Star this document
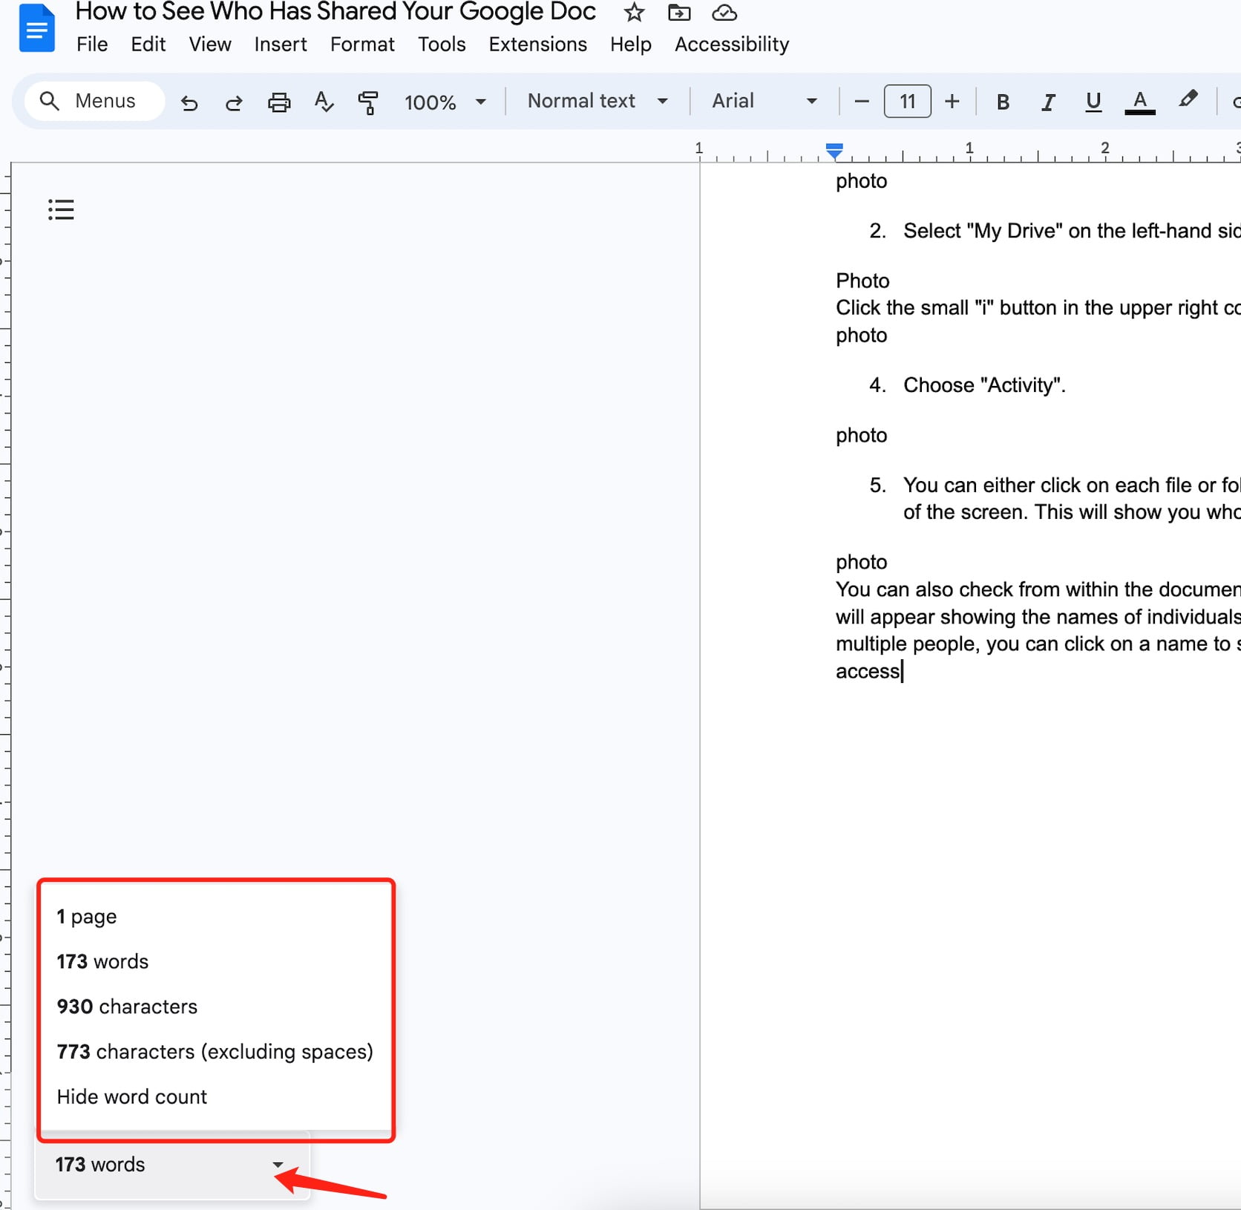Viewport: 1241px width, 1210px height. (x=634, y=12)
